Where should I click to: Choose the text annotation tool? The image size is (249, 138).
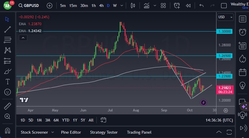point(8,82)
